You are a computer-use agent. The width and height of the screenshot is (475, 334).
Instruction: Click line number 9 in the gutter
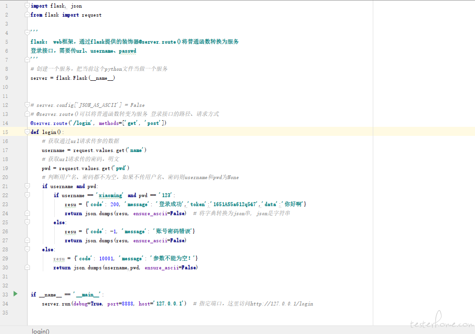pos(6,78)
